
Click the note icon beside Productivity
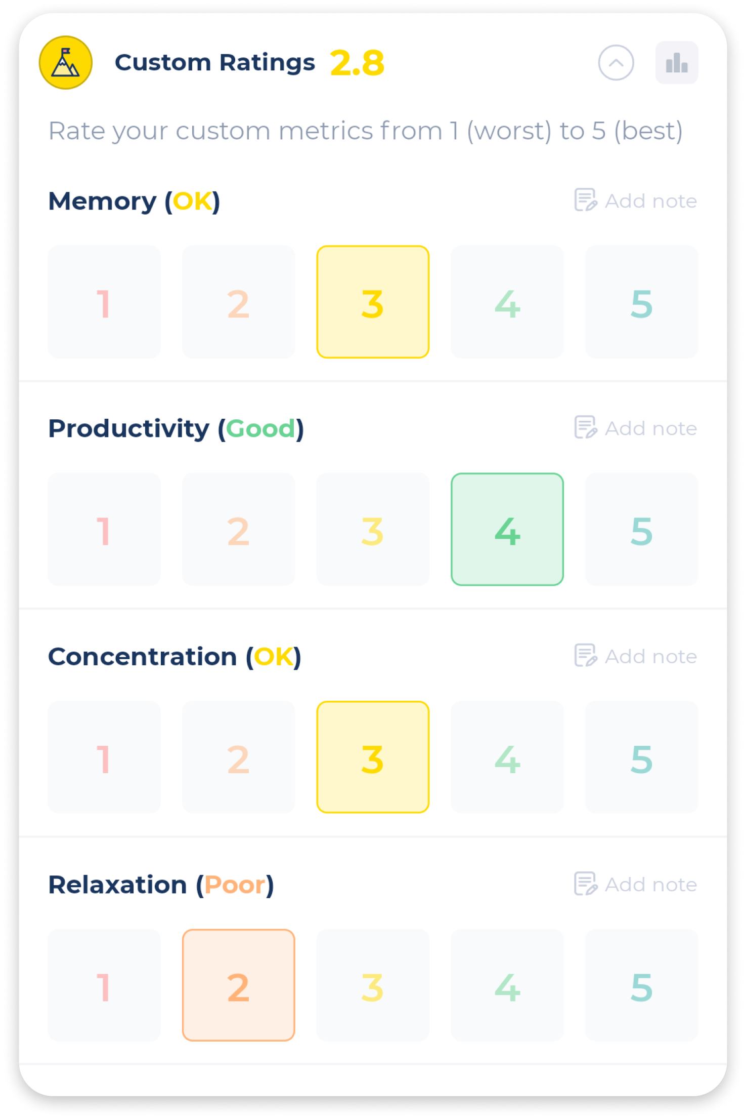coord(585,427)
